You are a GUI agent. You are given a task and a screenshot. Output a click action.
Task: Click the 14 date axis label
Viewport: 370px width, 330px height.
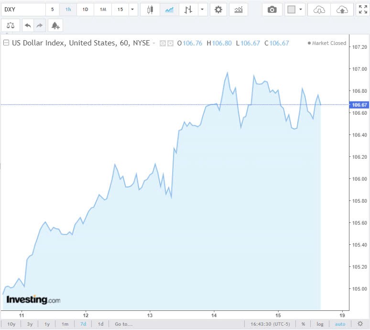tap(214, 315)
